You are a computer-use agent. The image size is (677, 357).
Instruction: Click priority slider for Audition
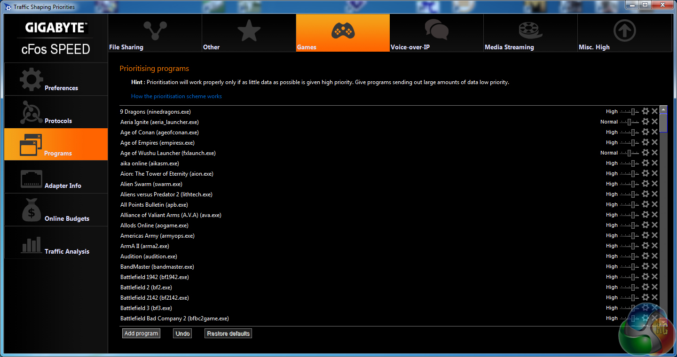[630, 256]
